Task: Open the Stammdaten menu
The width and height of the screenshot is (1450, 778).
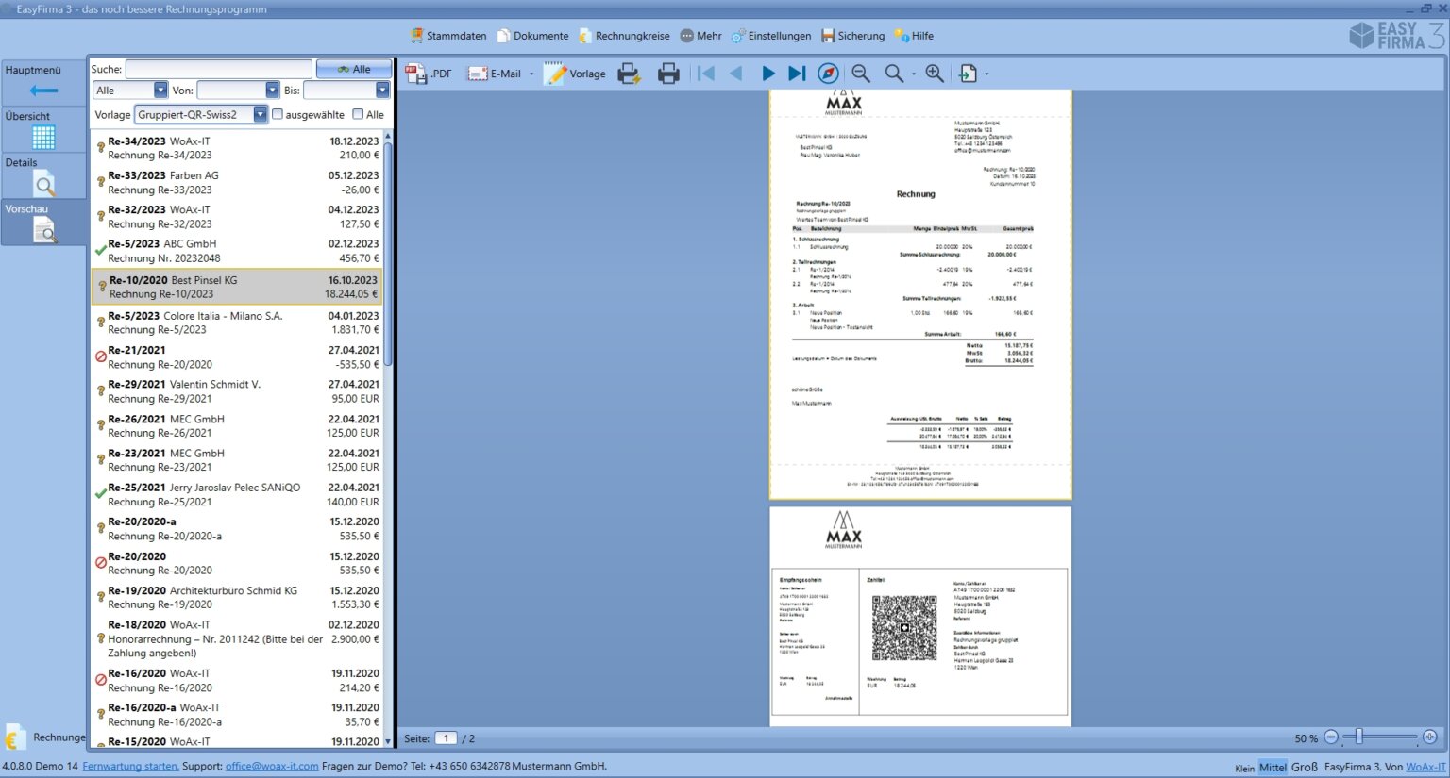Action: (x=448, y=36)
